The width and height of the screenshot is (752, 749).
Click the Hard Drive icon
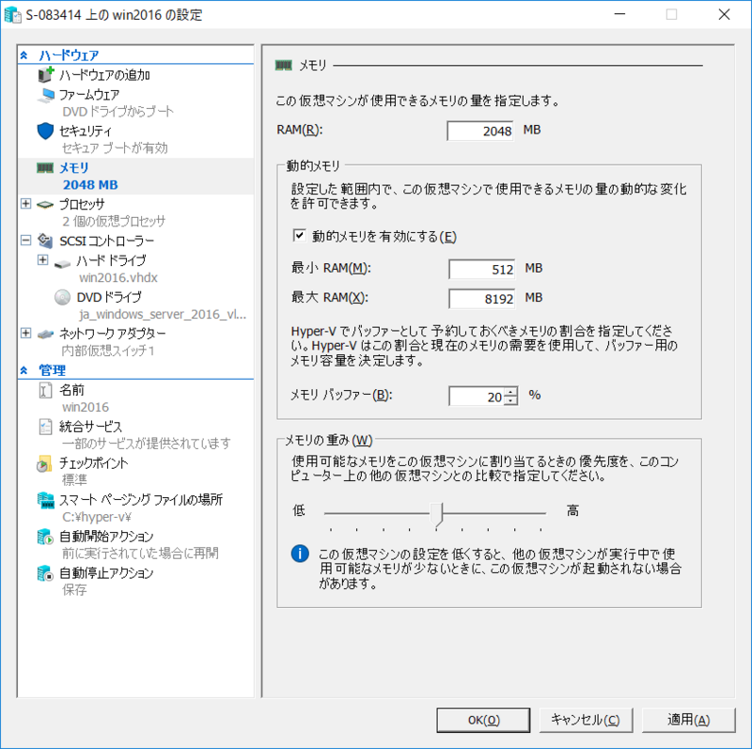click(62, 263)
